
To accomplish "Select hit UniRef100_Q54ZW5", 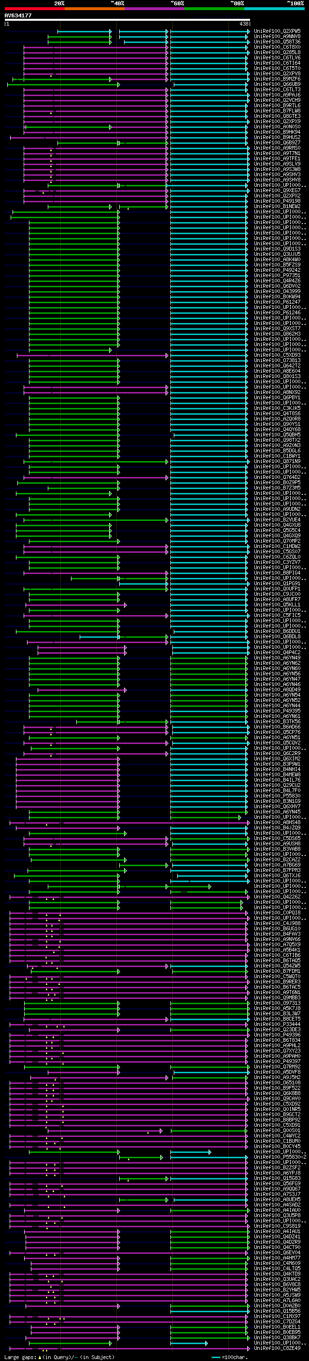I will [277, 966].
